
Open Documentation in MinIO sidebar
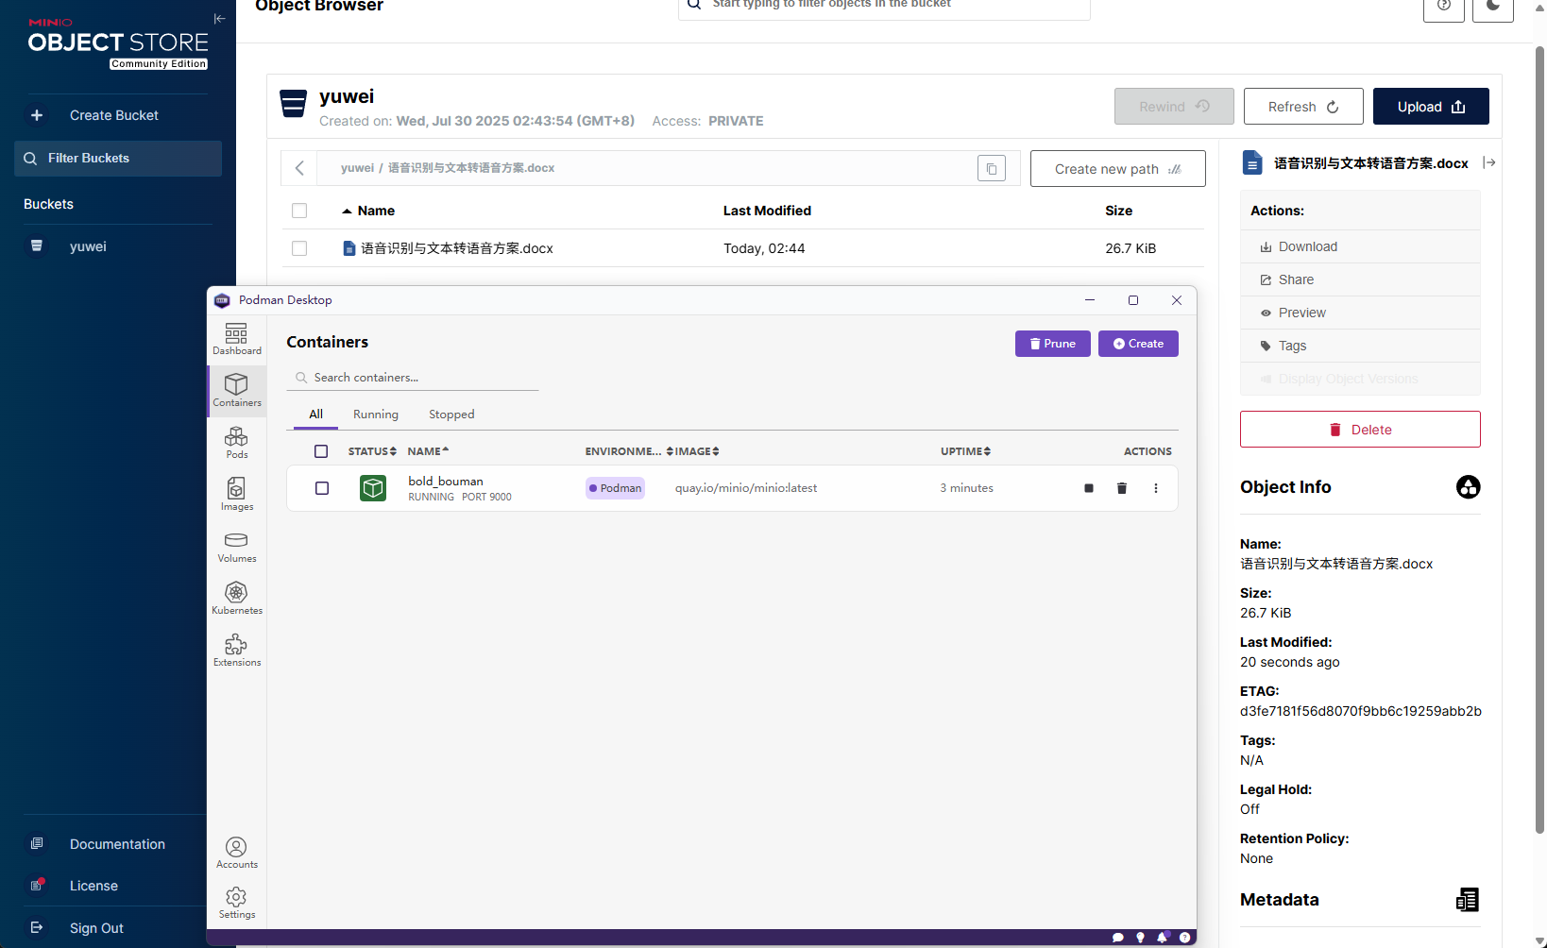coord(117,844)
